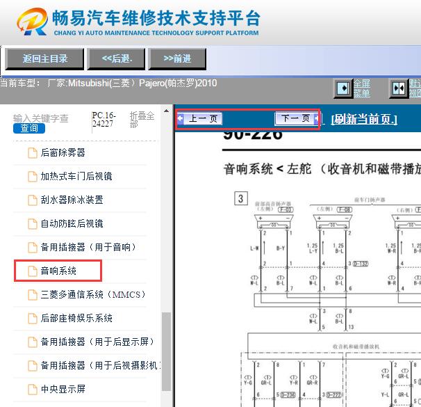421x407 pixels.
Task: Click document icon beside 备用插接器（用于音响）
Action: tap(33, 248)
